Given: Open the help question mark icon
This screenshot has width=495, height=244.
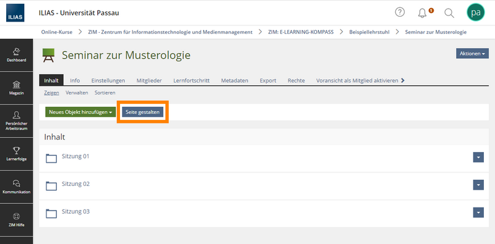Looking at the screenshot, I should click(x=400, y=12).
